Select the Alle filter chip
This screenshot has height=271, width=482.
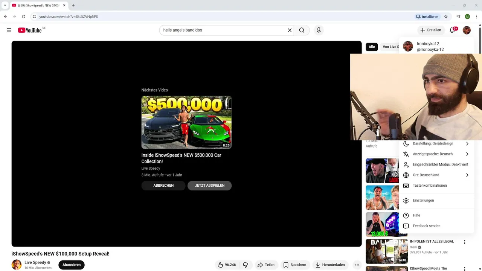(372, 47)
